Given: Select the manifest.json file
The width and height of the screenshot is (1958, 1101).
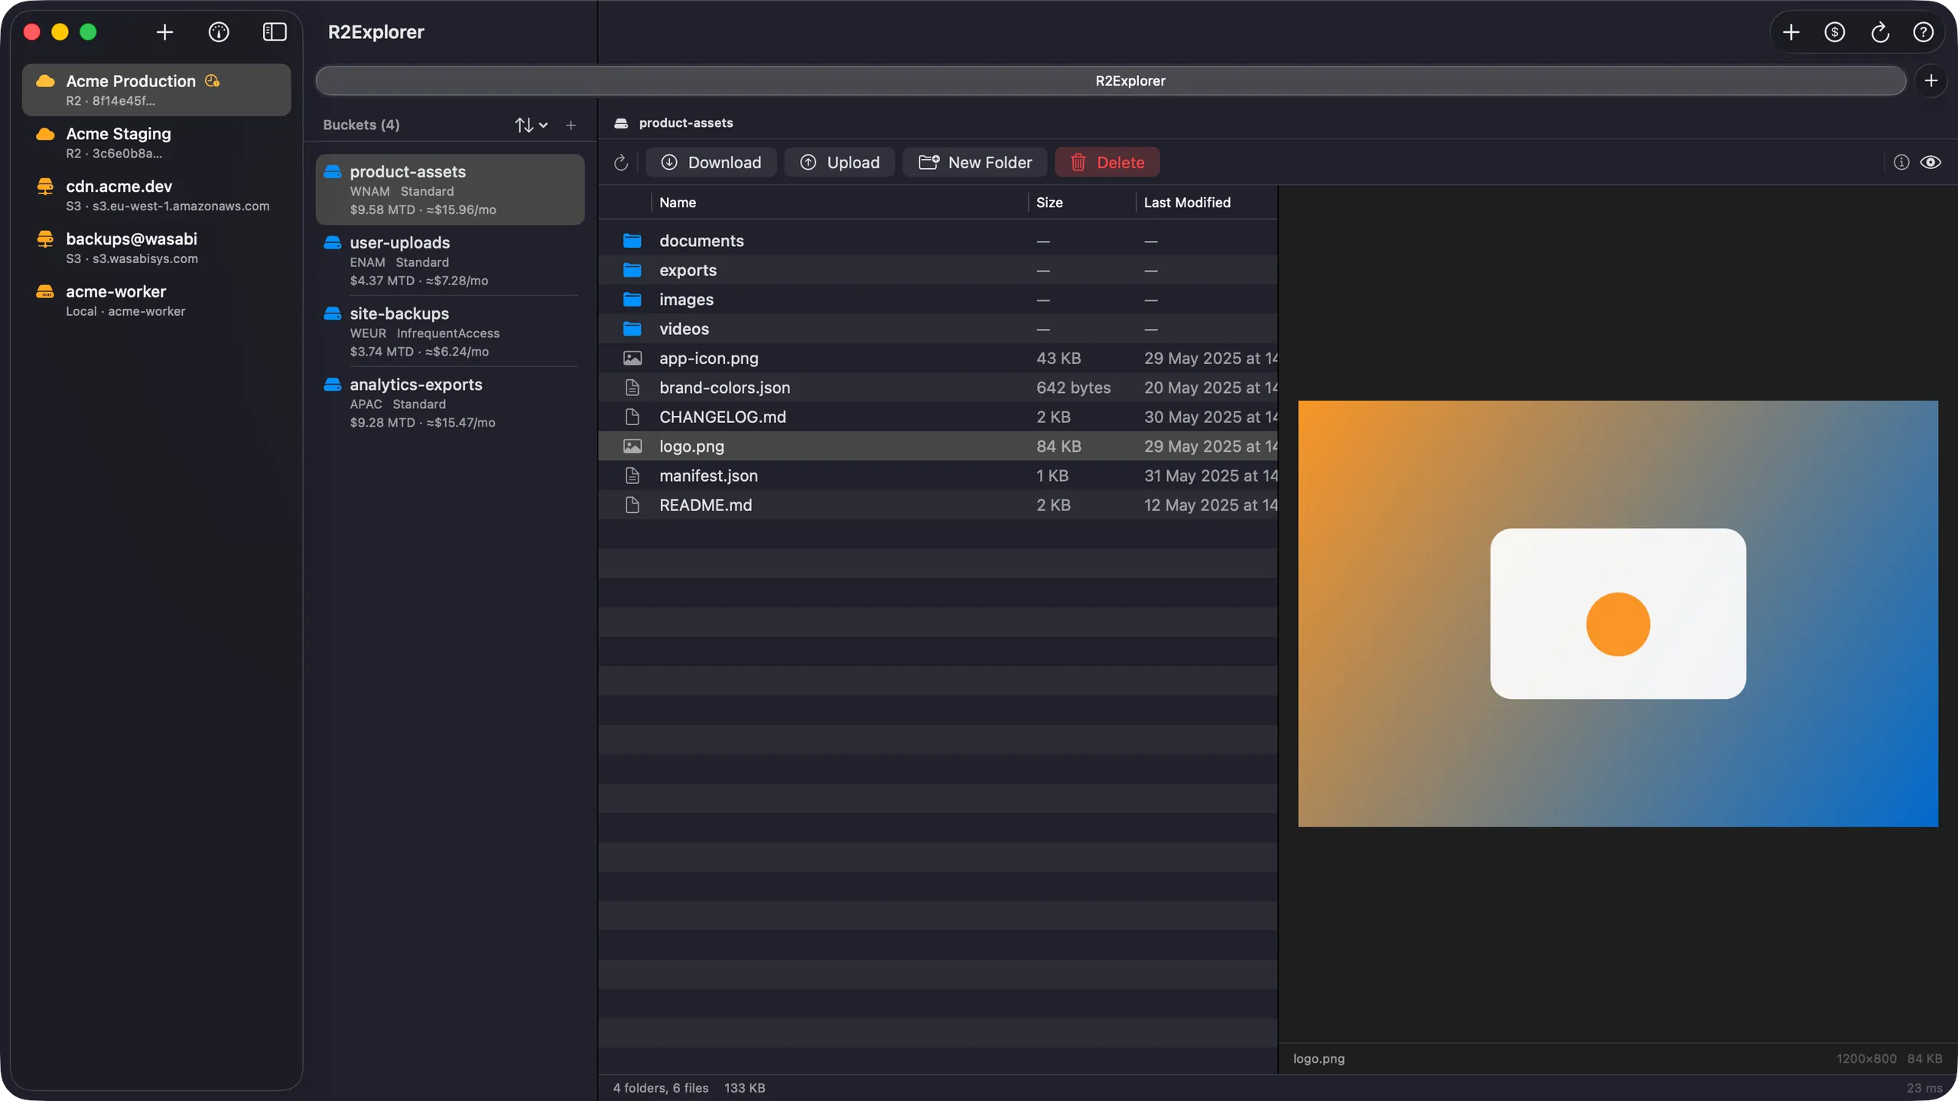Looking at the screenshot, I should tap(938, 476).
